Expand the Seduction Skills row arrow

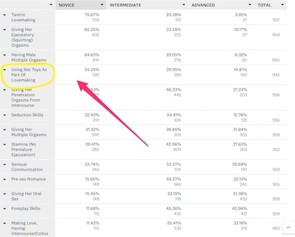5,115
